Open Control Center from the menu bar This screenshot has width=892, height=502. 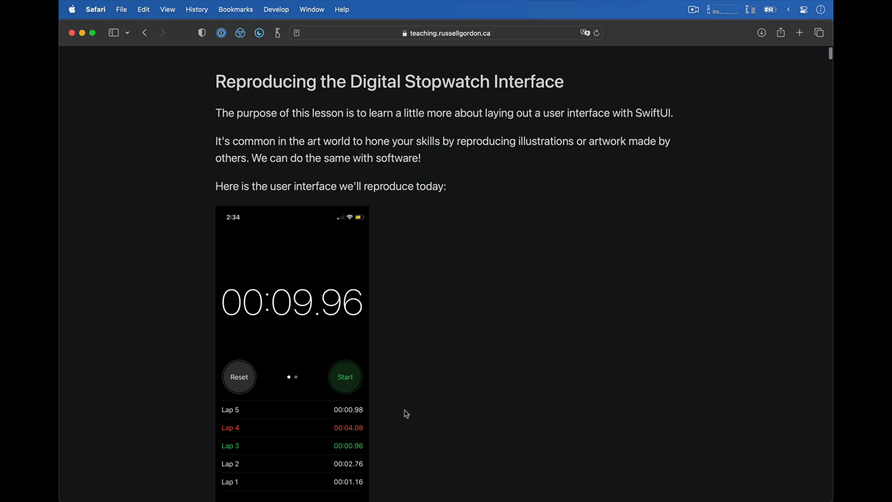click(x=803, y=9)
